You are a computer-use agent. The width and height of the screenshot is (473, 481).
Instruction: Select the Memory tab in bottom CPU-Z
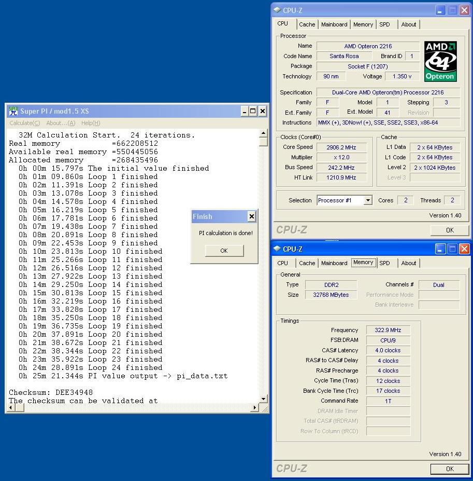[363, 263]
